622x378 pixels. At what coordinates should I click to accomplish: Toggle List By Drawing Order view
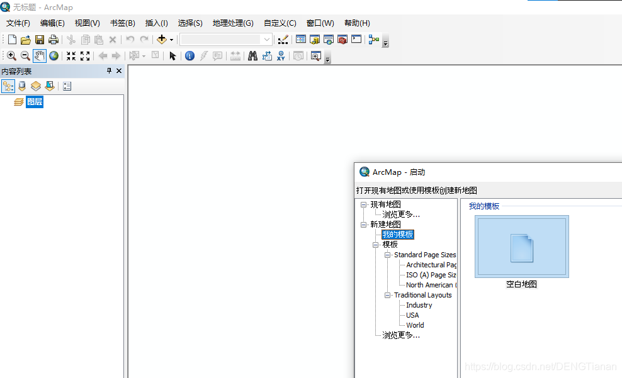[8, 86]
